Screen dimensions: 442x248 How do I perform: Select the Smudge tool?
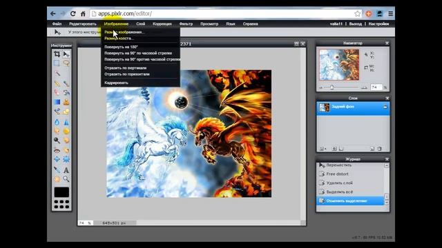[57, 131]
